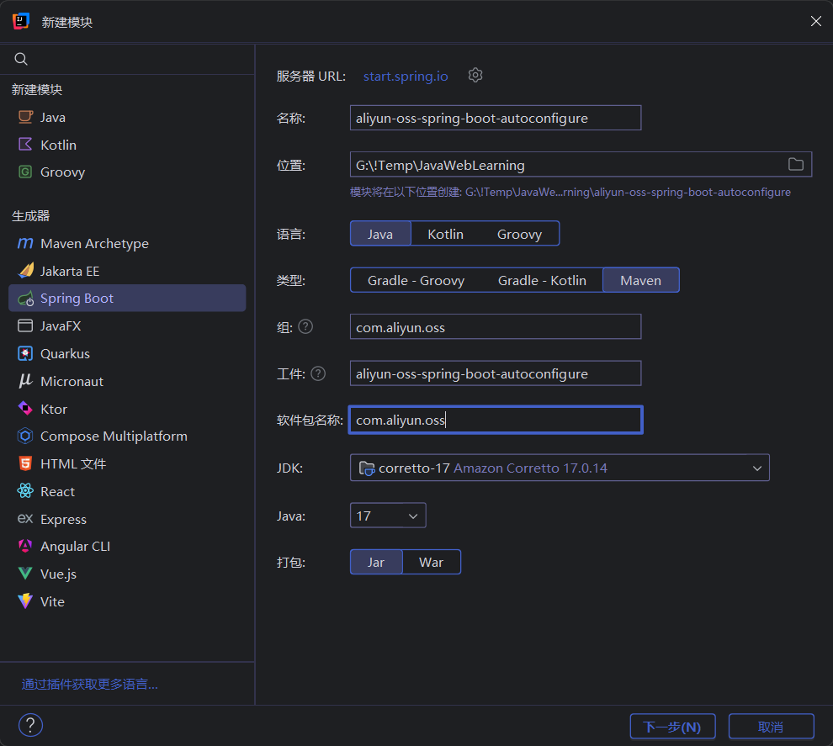The width and height of the screenshot is (833, 746).
Task: Open server URL settings gear icon
Action: (x=475, y=76)
